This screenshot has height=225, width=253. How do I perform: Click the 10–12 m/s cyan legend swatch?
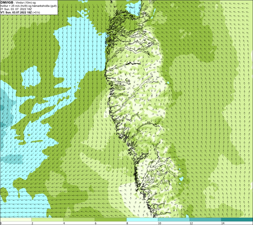pyautogui.click(x=174, y=220)
